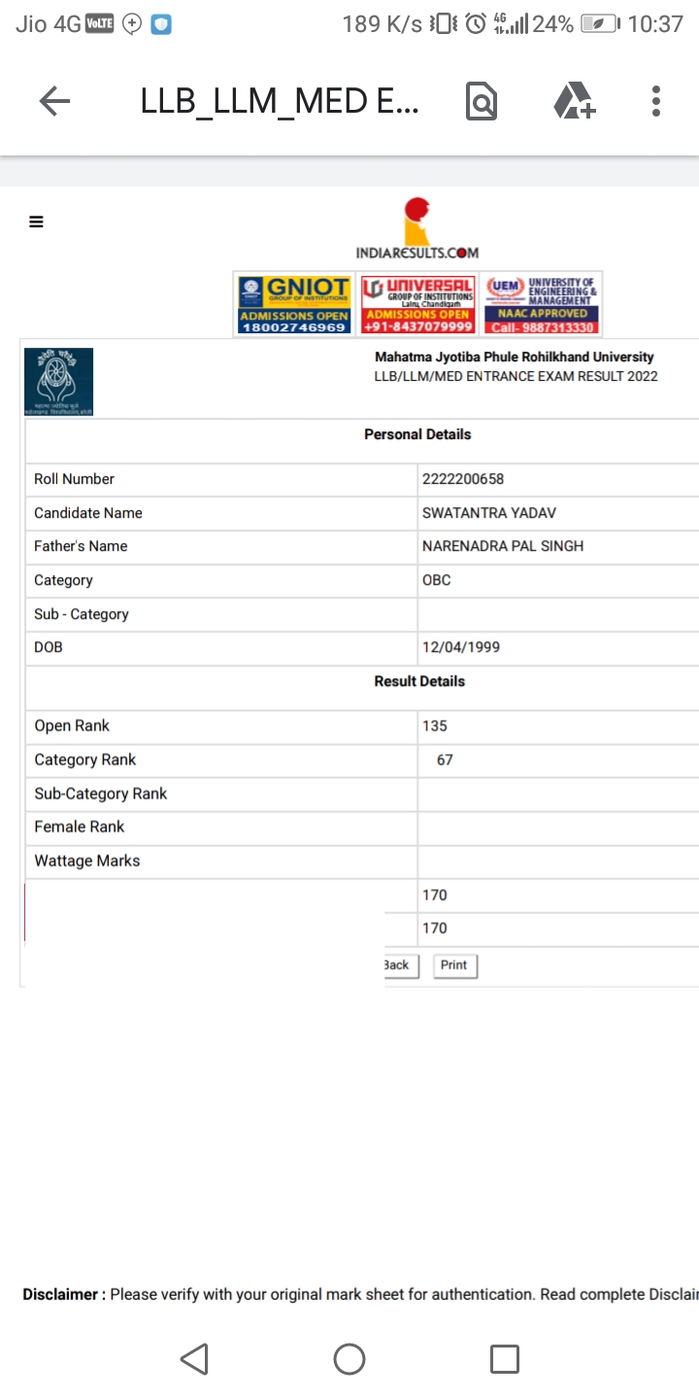This screenshot has width=699, height=1399.
Task: Tap the Sub - Category label
Action: click(x=82, y=614)
